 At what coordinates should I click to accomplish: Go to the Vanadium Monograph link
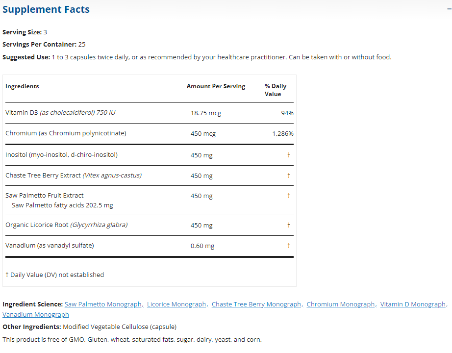pos(36,315)
